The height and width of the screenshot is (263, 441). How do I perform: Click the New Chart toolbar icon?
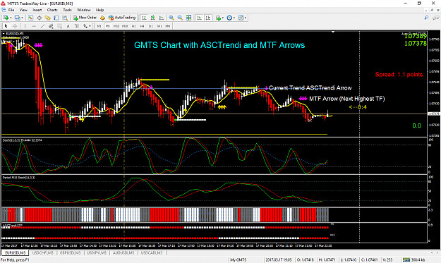coord(6,18)
